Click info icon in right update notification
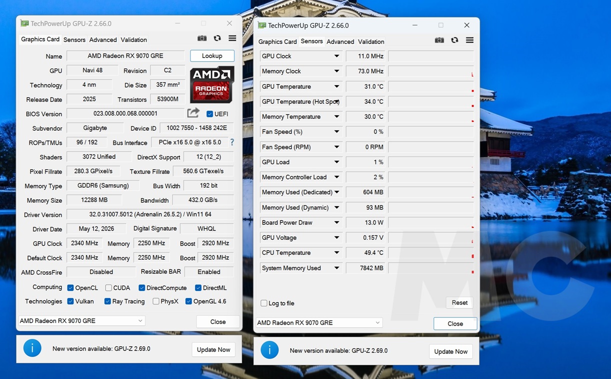The image size is (611, 379). 270,350
